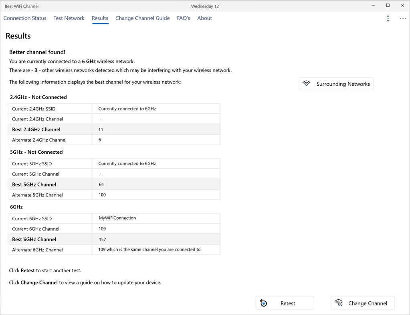
Task: Switch to the Connection Status tab
Action: [25, 18]
